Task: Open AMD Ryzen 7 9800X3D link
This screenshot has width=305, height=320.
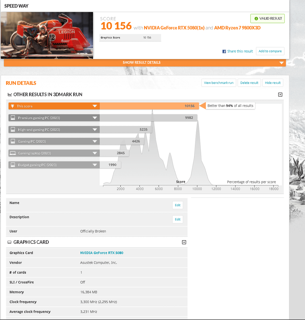Action: pyautogui.click(x=237, y=28)
